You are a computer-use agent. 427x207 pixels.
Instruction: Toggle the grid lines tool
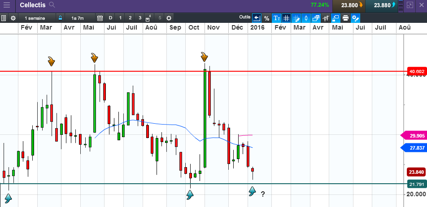click(286, 18)
